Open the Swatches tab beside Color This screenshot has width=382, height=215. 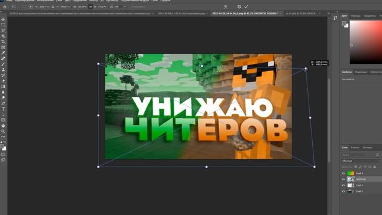[x=356, y=16]
